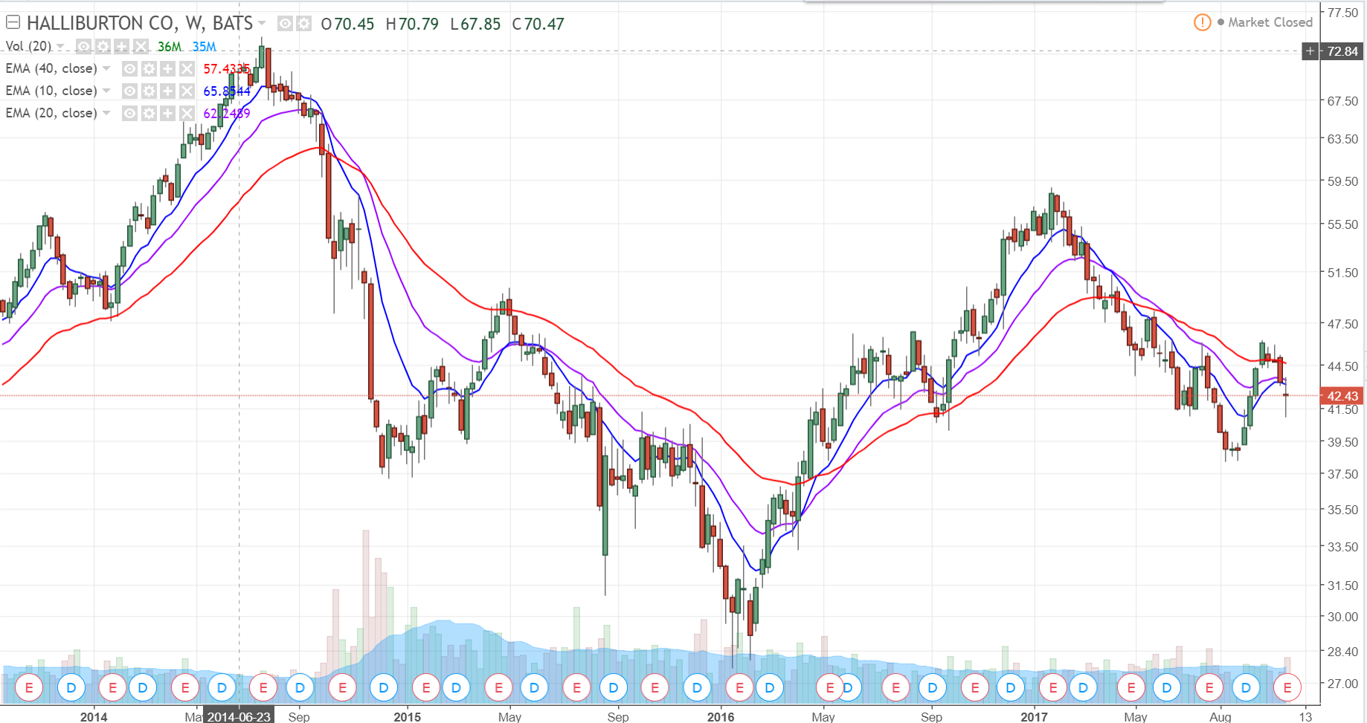Click the low price value L 67.85
The height and width of the screenshot is (723, 1367).
(475, 24)
